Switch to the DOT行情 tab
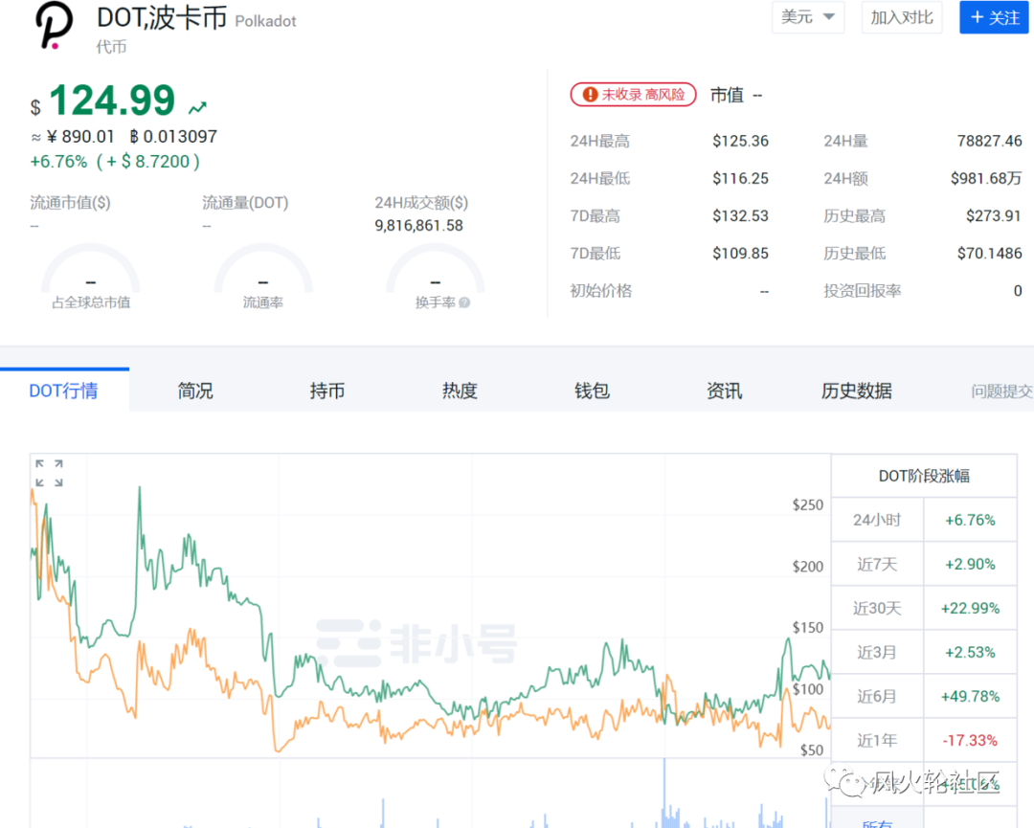 click(64, 391)
